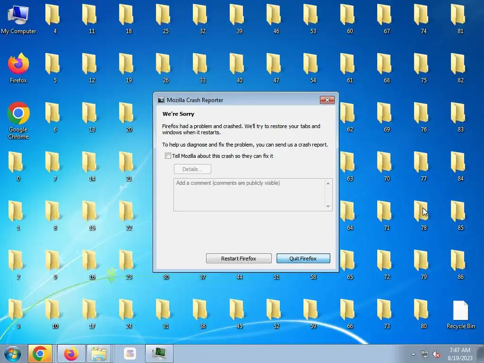Click the muted volume tray icon
This screenshot has width=484, height=363.
point(436,354)
